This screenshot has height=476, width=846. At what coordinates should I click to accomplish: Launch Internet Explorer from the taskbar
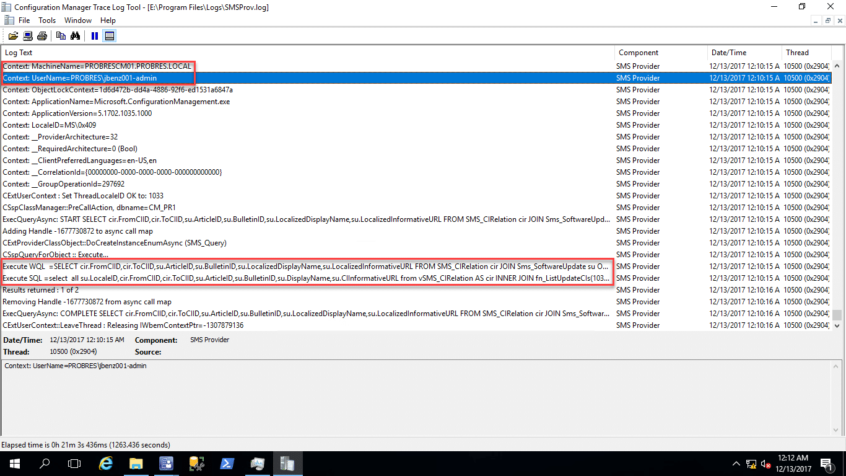coord(107,464)
